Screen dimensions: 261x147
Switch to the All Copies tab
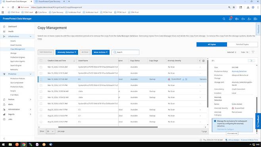212,44
